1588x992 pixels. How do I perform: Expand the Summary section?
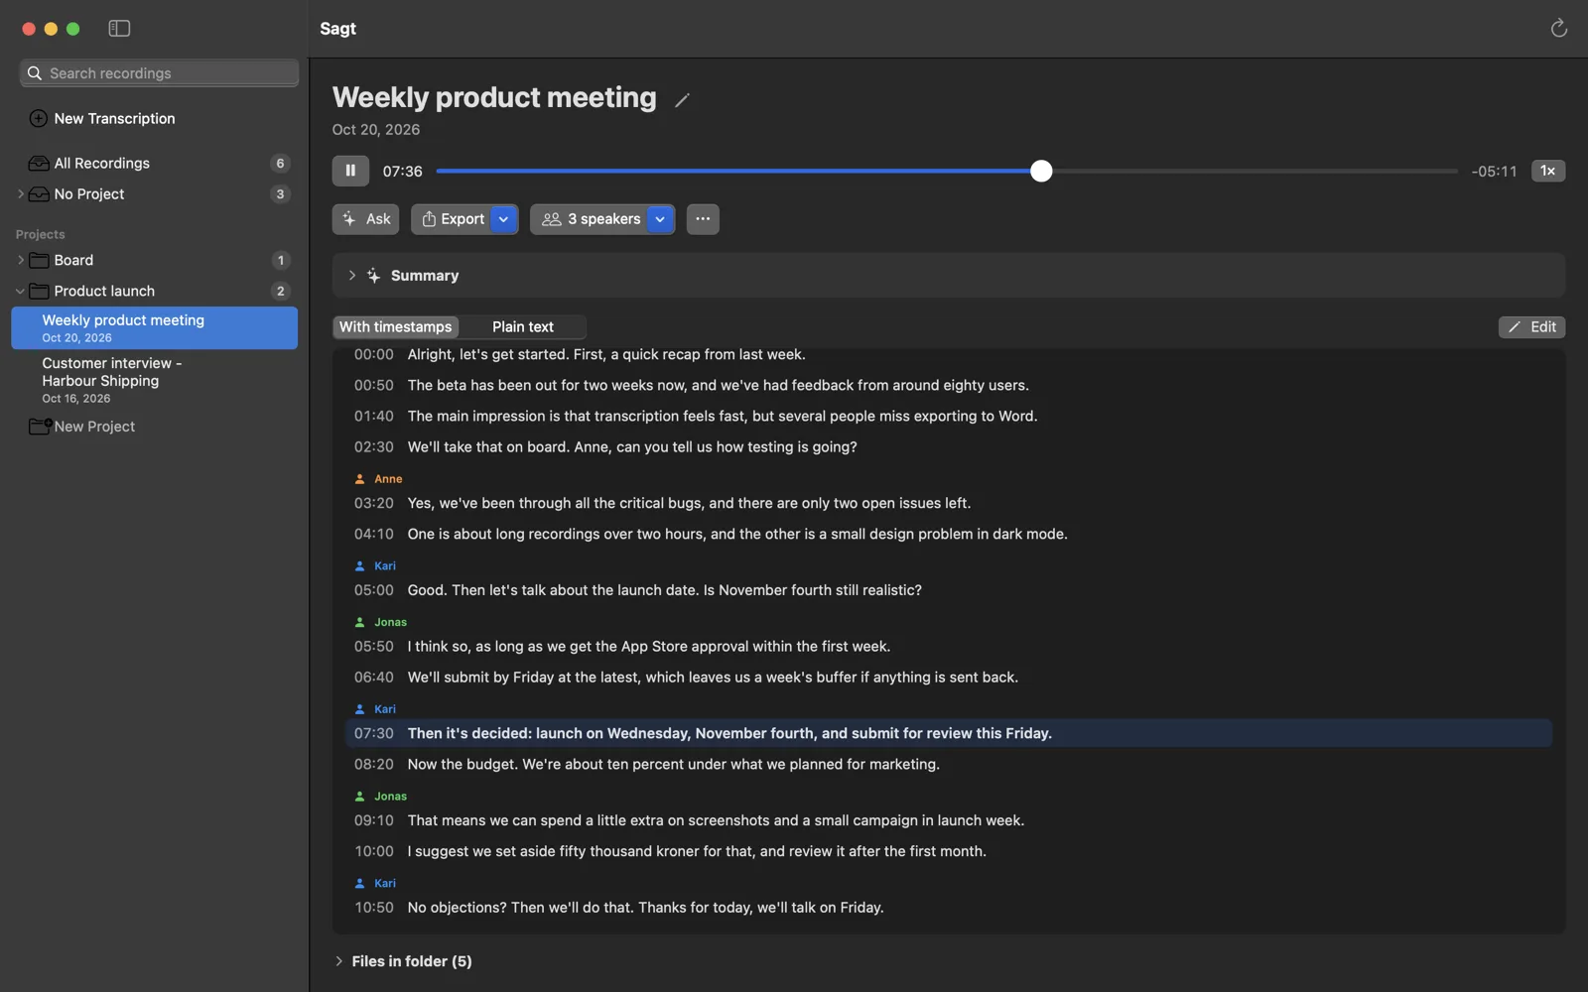(351, 276)
